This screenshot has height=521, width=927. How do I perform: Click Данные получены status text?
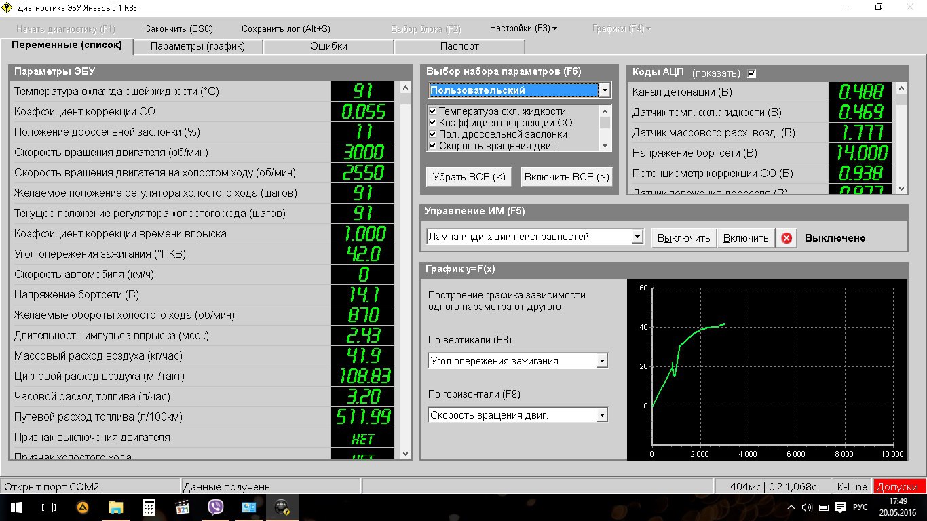pos(228,486)
